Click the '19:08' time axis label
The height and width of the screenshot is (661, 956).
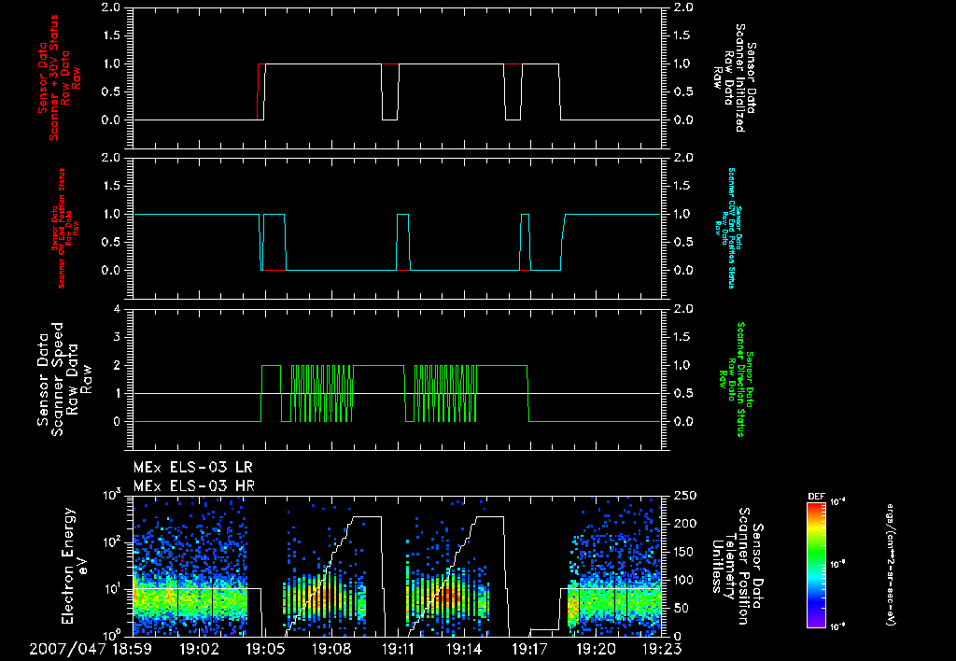330,650
